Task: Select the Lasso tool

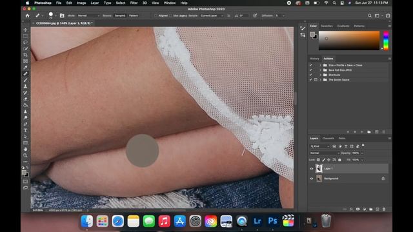Action: 26,43
